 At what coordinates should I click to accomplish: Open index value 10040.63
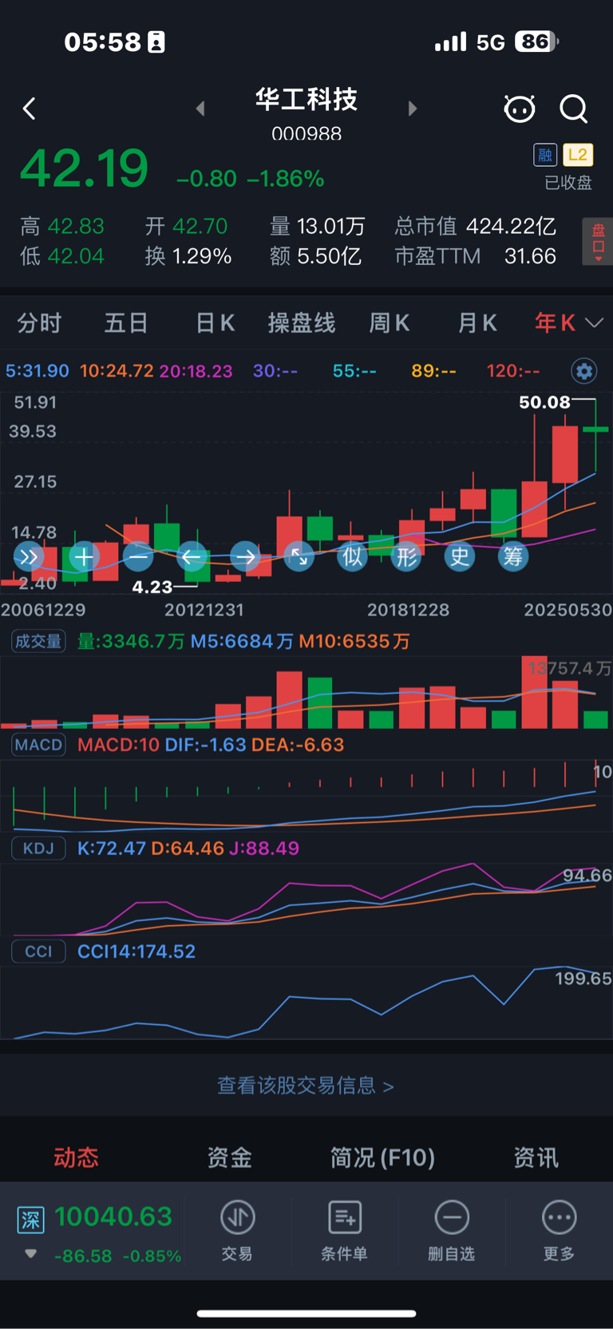[x=113, y=1216]
